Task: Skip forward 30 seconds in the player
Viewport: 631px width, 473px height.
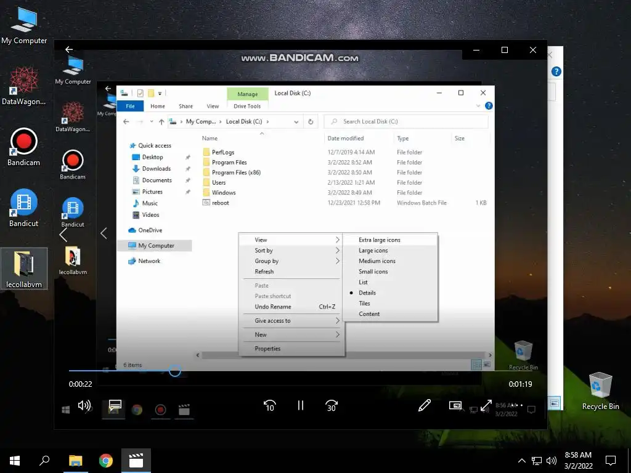Action: pyautogui.click(x=331, y=405)
